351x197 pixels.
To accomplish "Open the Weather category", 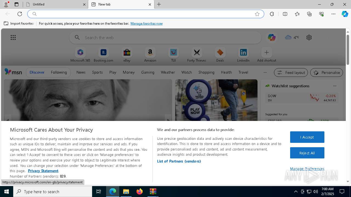I will tap(168, 72).
